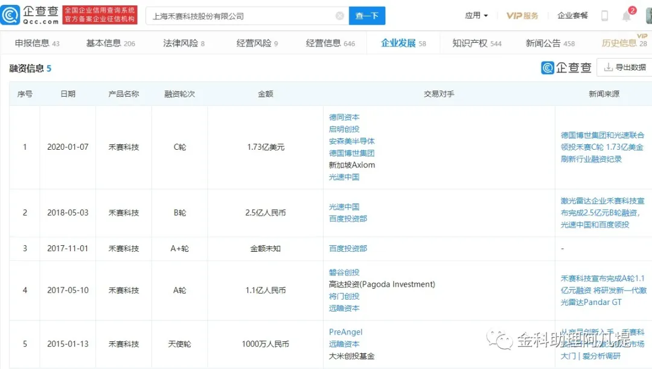Switch to the 基本信息 tab

110,43
